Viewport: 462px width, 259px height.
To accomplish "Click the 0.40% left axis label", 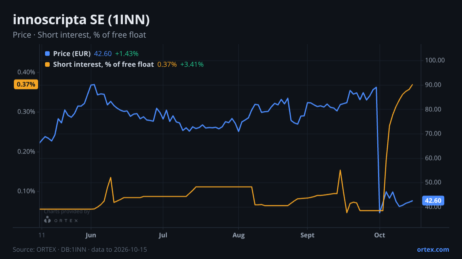I will pos(26,72).
